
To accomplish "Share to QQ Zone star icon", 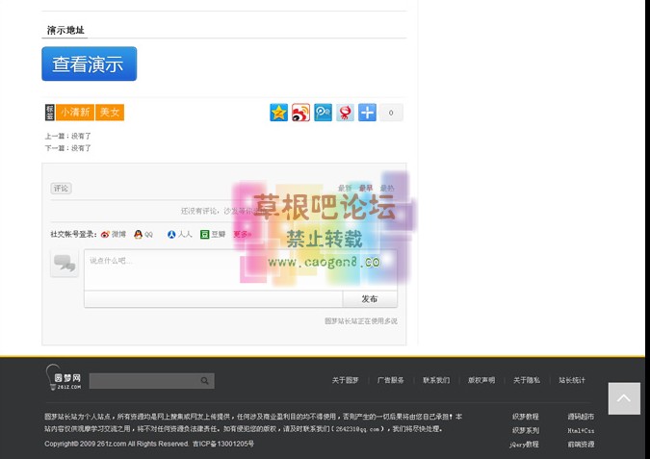I will (x=278, y=113).
